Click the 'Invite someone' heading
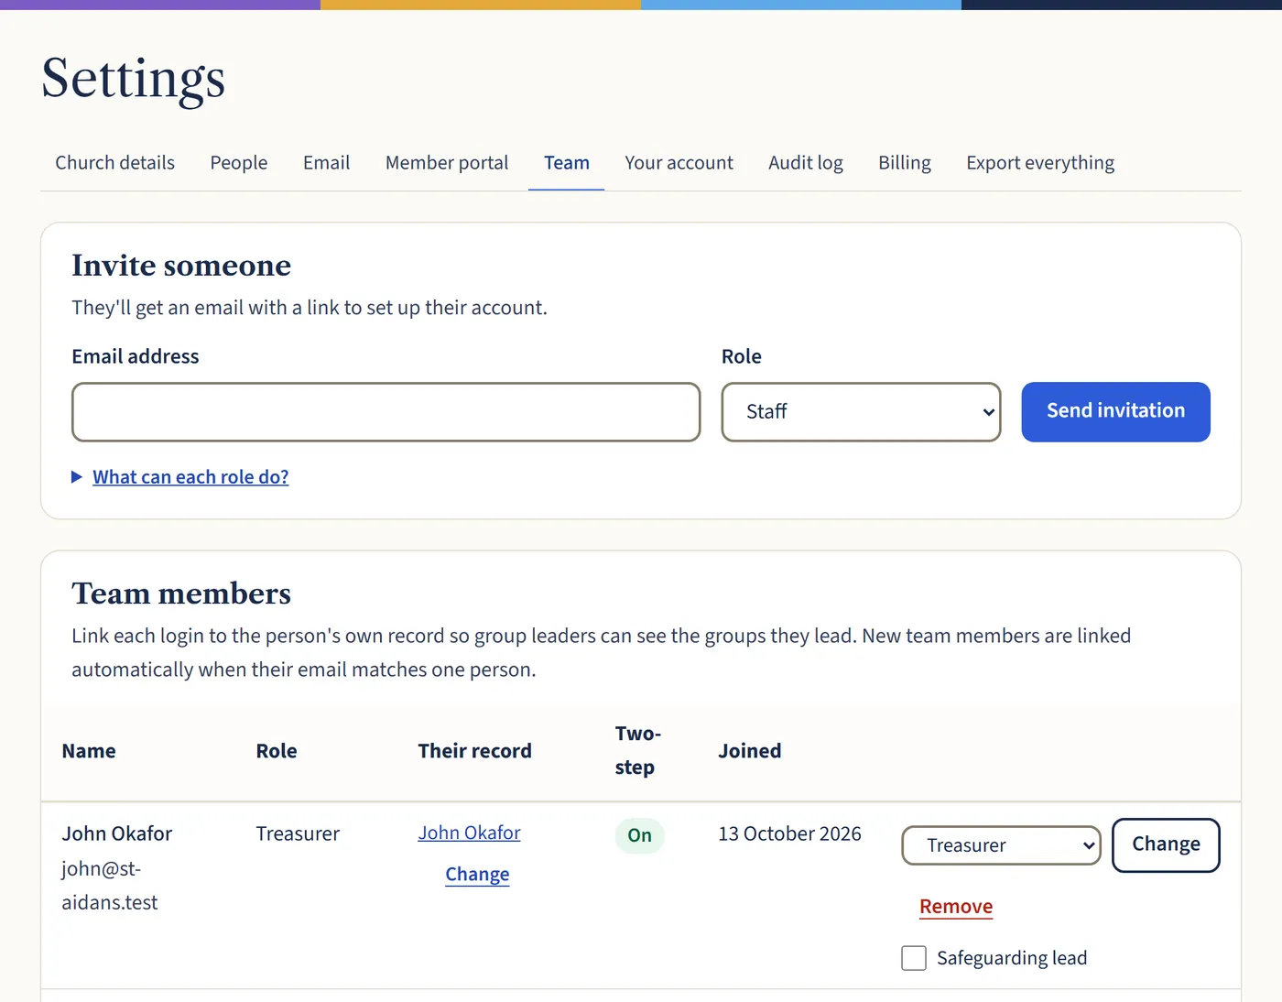 click(181, 266)
